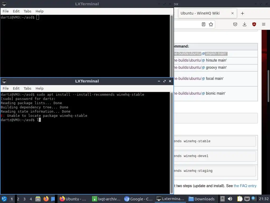Screen dimensions: 270x203
Task: Open uBlock Origin extension icon
Action: (x=254, y=24)
